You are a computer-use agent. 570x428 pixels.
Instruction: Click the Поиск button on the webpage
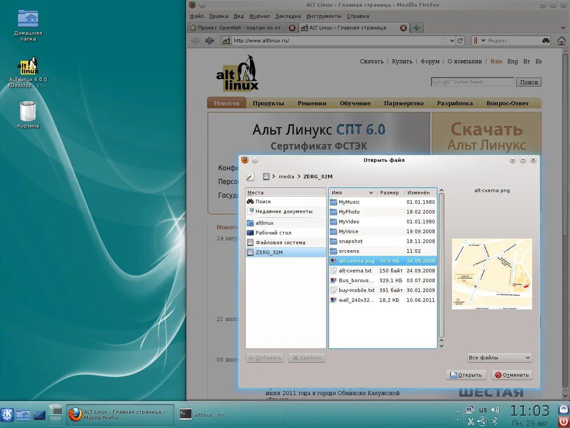(x=529, y=82)
